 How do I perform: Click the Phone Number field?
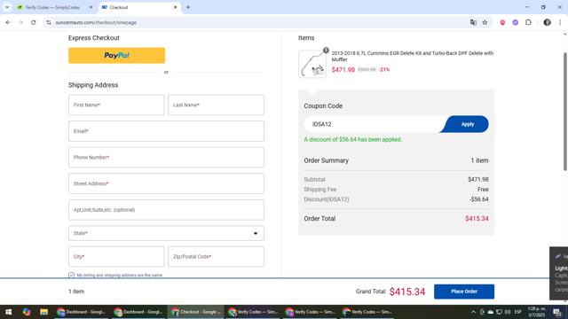(166, 158)
